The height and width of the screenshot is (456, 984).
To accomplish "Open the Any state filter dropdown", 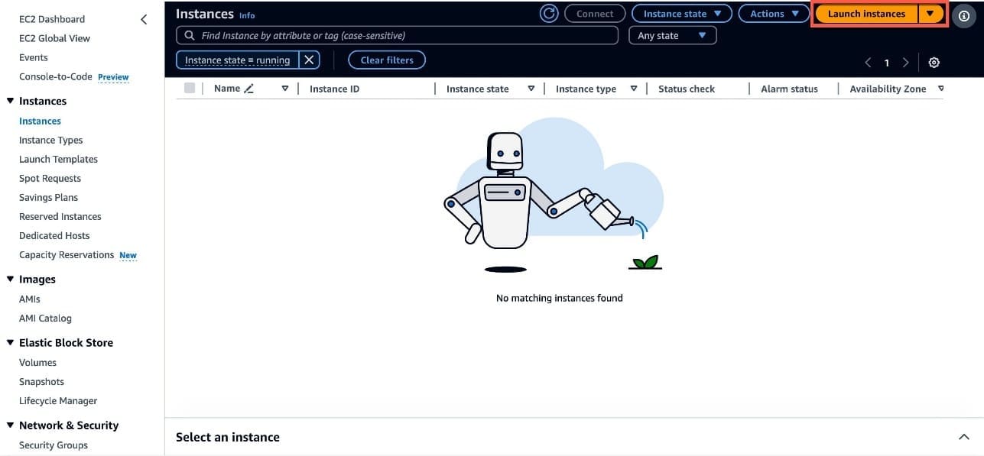I will tap(672, 35).
